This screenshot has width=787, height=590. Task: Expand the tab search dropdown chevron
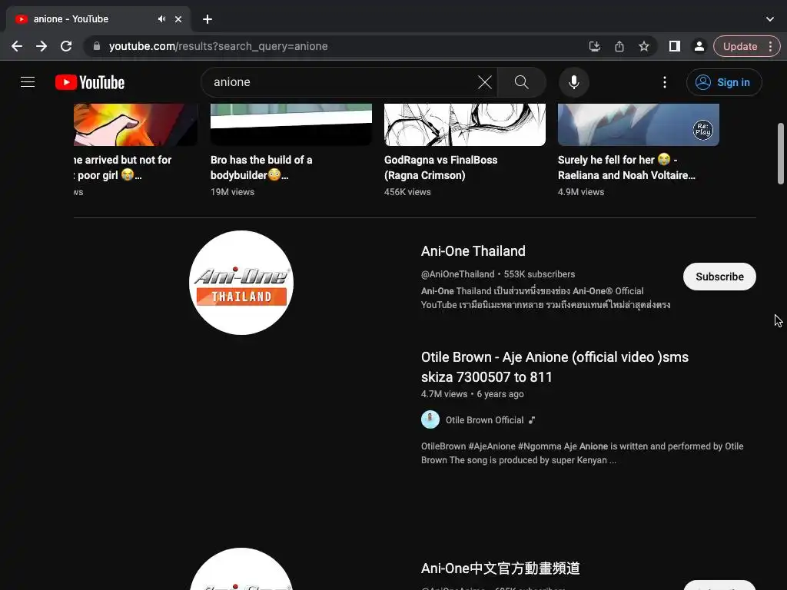pos(770,19)
